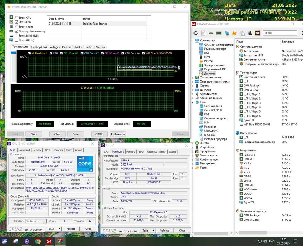Image resolution: width=303 pixels, height=246 pixels.
Task: Toggle WD Blue SN580 500GB graph checkbox
Action: pyautogui.click(x=143, y=53)
